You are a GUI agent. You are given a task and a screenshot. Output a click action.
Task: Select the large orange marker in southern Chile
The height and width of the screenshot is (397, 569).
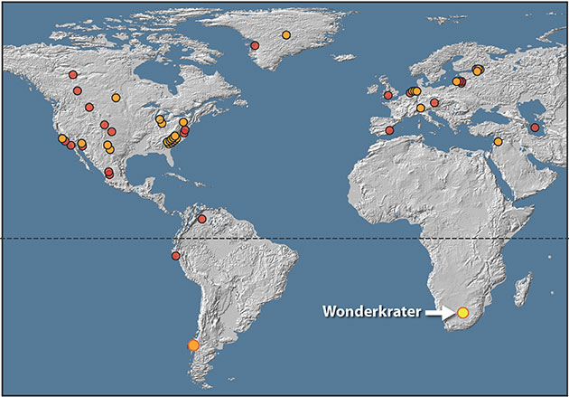point(192,345)
